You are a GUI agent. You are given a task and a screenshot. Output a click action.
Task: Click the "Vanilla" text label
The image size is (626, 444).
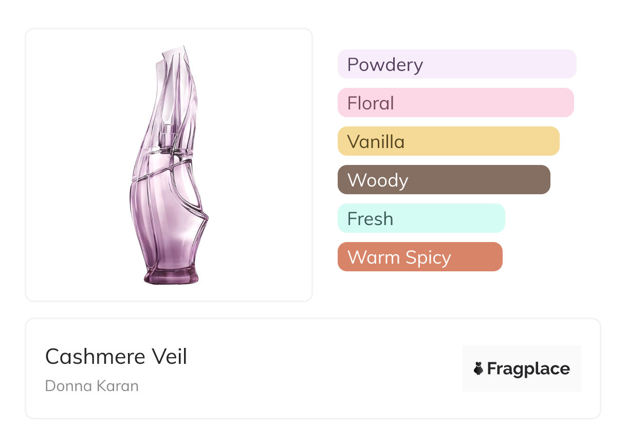(376, 142)
